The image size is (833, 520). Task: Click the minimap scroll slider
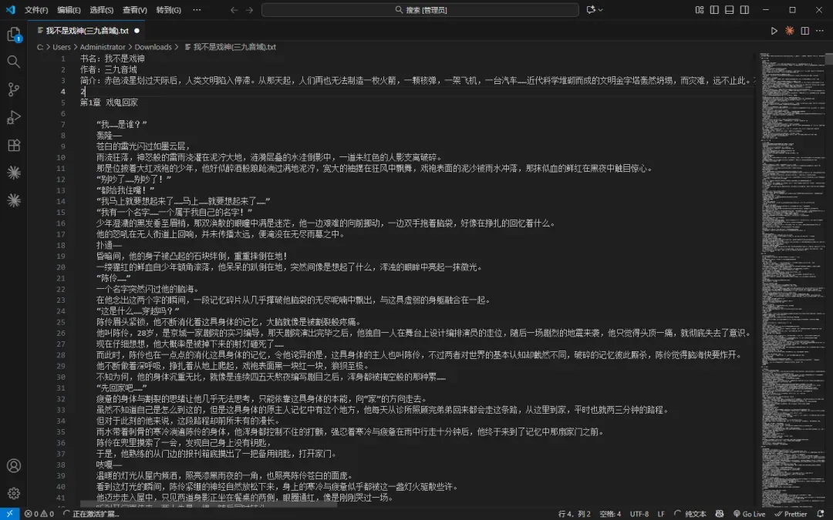coord(828,59)
